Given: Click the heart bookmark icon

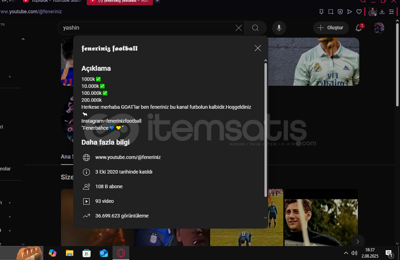Looking at the screenshot, I should [x=359, y=12].
